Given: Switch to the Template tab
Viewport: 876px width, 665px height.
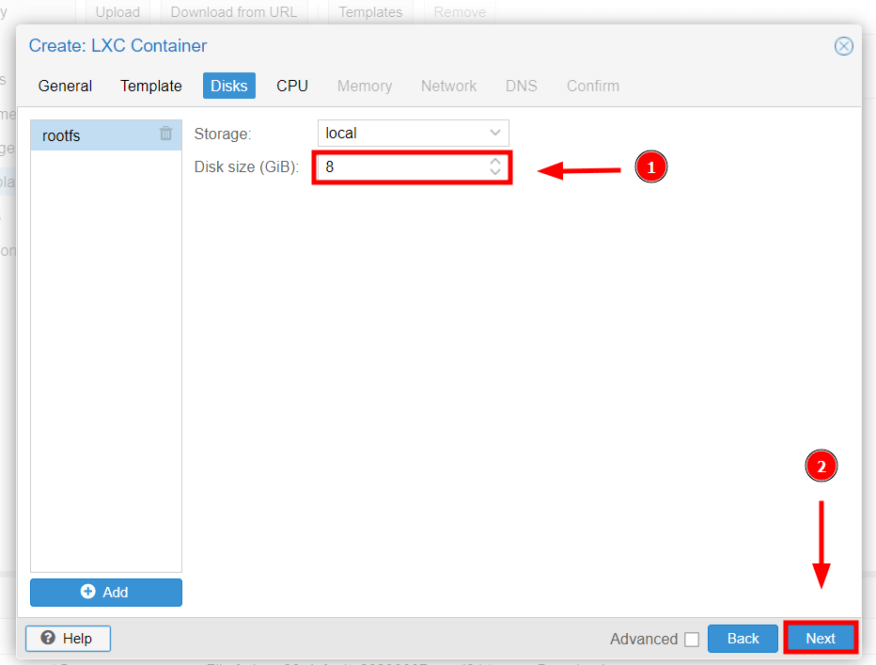Looking at the screenshot, I should click(x=151, y=86).
